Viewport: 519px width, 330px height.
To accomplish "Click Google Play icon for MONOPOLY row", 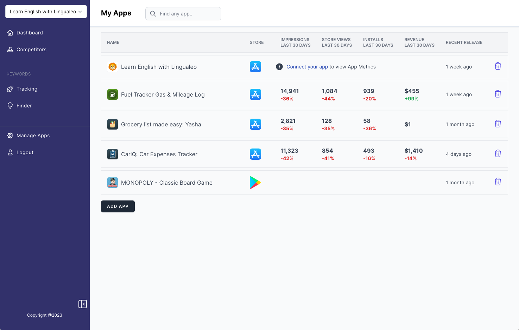I will click(x=255, y=183).
